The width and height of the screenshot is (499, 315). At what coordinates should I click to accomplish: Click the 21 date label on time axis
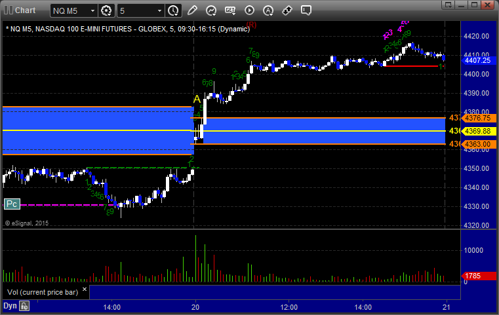[x=447, y=307]
